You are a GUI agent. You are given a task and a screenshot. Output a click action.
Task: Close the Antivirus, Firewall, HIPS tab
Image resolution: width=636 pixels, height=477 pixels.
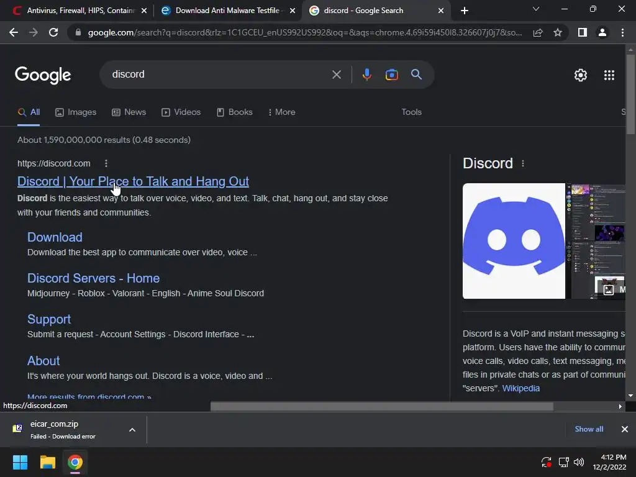coord(144,11)
